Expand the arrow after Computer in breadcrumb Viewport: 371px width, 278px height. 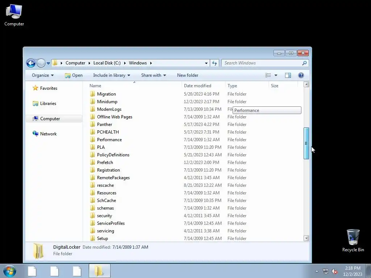[x=89, y=63]
